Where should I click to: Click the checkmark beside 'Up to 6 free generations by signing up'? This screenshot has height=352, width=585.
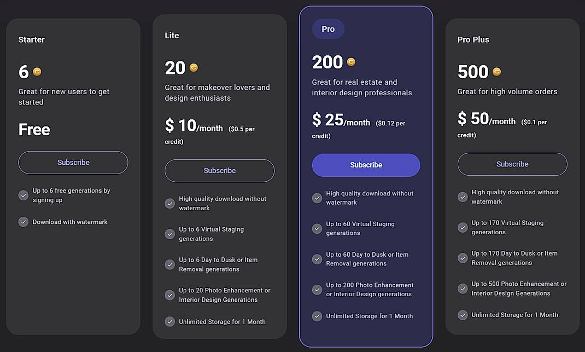[x=23, y=194]
